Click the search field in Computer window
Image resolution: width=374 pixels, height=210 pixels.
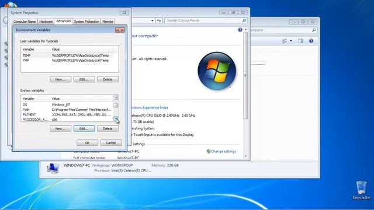282,30
